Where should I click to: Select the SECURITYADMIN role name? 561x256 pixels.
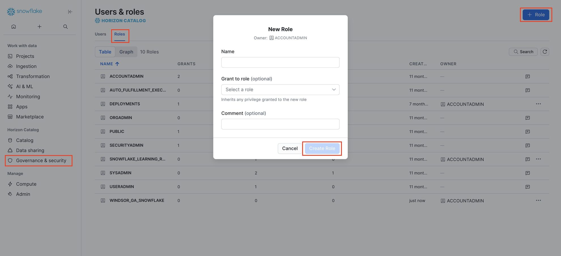(x=126, y=145)
